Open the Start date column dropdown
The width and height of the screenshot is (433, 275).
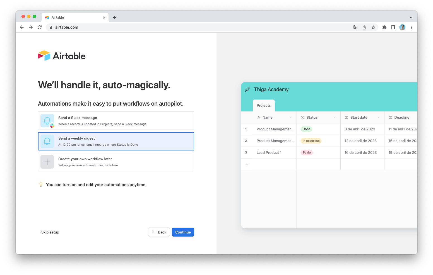[x=379, y=117]
